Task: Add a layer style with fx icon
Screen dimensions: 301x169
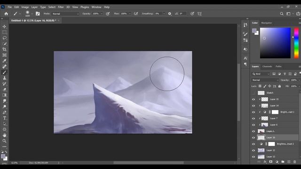Action: tap(265, 162)
